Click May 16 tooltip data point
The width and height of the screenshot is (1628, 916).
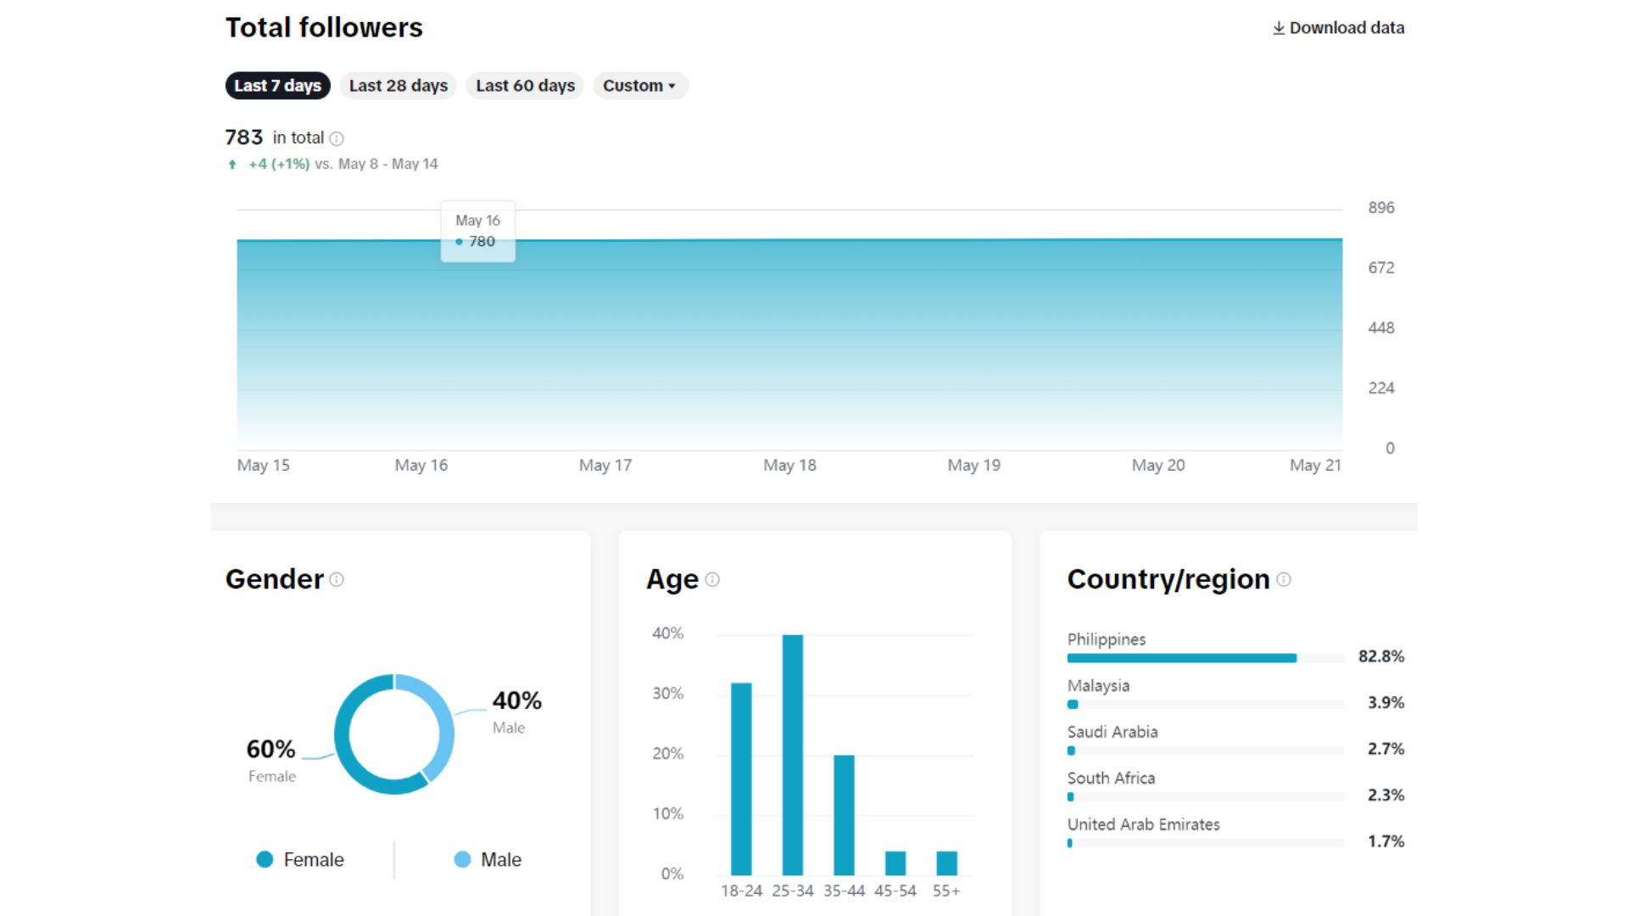459,242
